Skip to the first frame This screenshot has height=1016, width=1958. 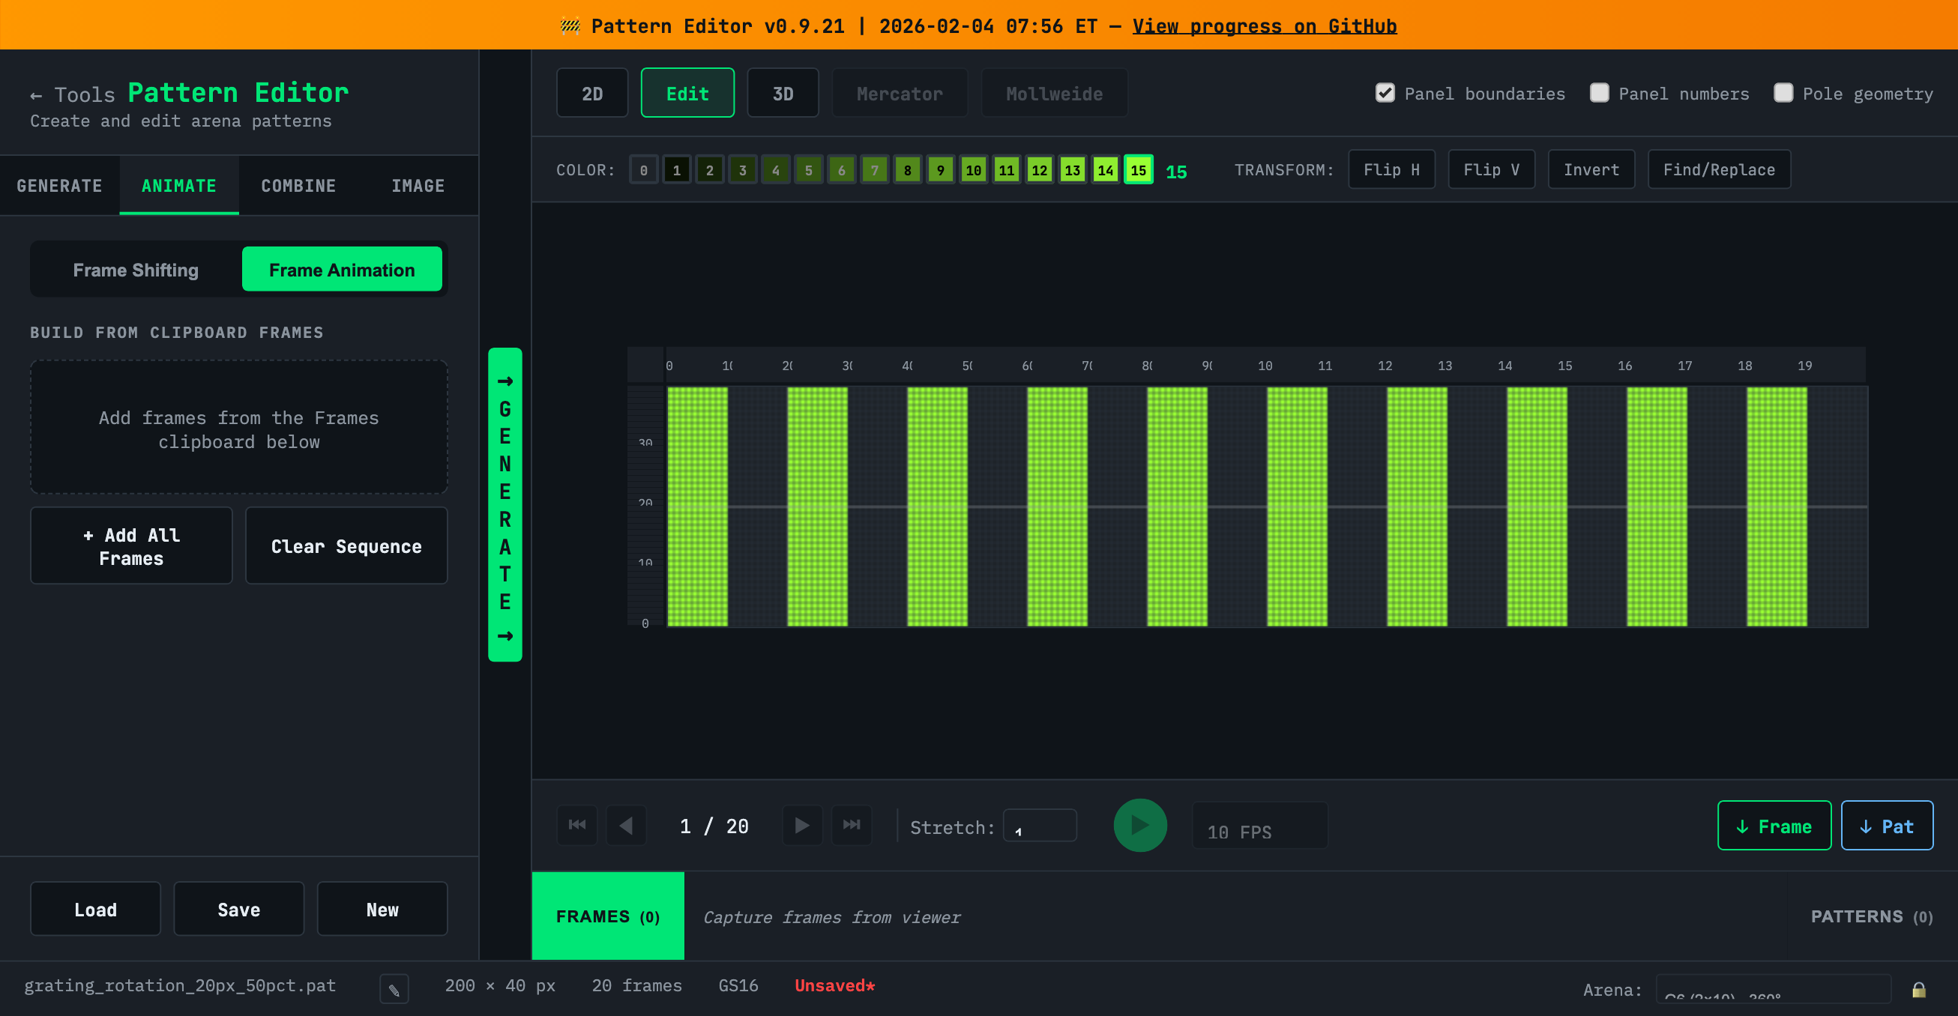577,825
